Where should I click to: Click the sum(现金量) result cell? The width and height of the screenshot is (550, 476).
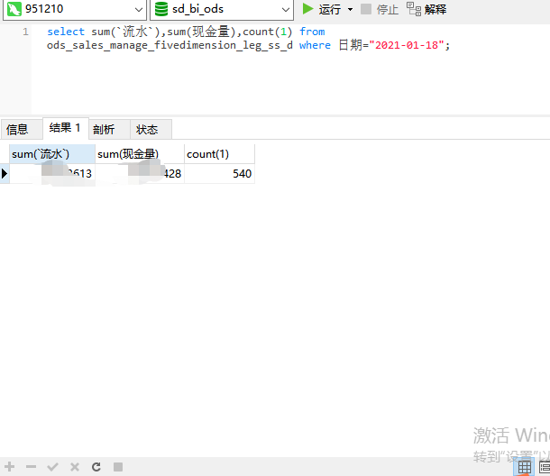[140, 174]
